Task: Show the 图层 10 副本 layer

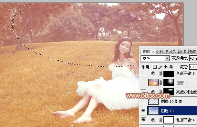Action: point(143,101)
